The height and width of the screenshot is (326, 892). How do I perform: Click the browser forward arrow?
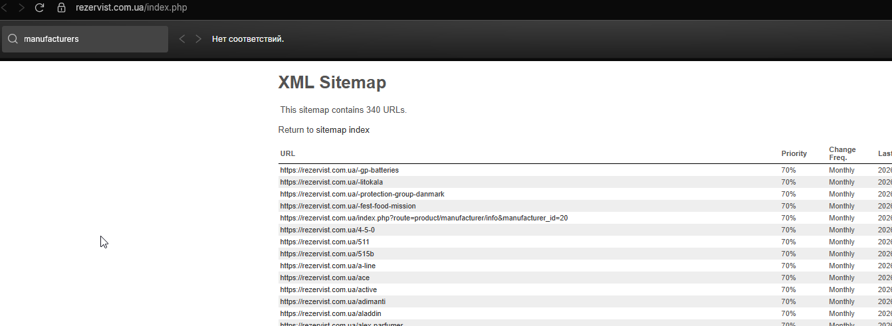pos(21,8)
